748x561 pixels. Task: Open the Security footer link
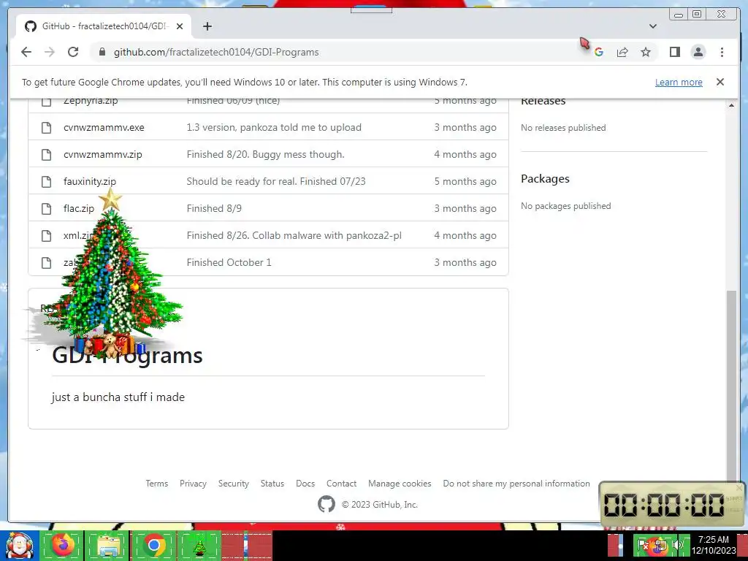coord(233,484)
